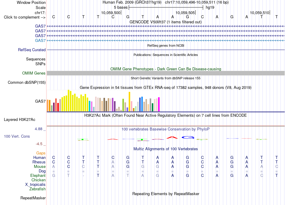The width and height of the screenshot is (285, 205).
Task: Click the chr17:10,059,496-10,059,511 (16 bp) position text
Action: (x=197, y=2)
